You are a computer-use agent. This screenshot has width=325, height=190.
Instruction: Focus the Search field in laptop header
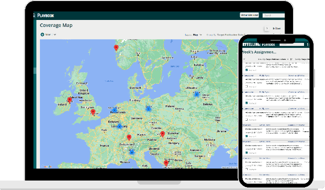pos(274,15)
